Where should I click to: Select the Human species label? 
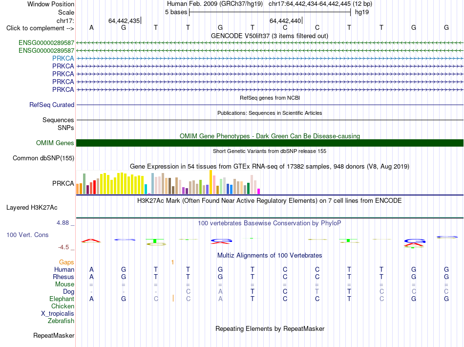click(64, 269)
